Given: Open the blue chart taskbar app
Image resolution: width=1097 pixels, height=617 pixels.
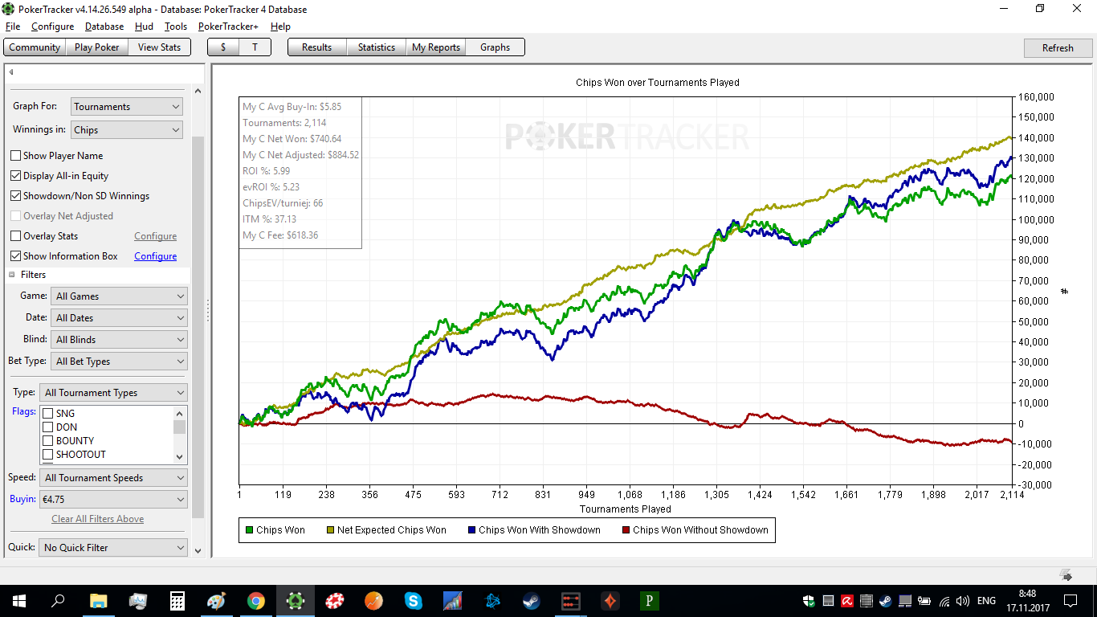Looking at the screenshot, I should (453, 600).
